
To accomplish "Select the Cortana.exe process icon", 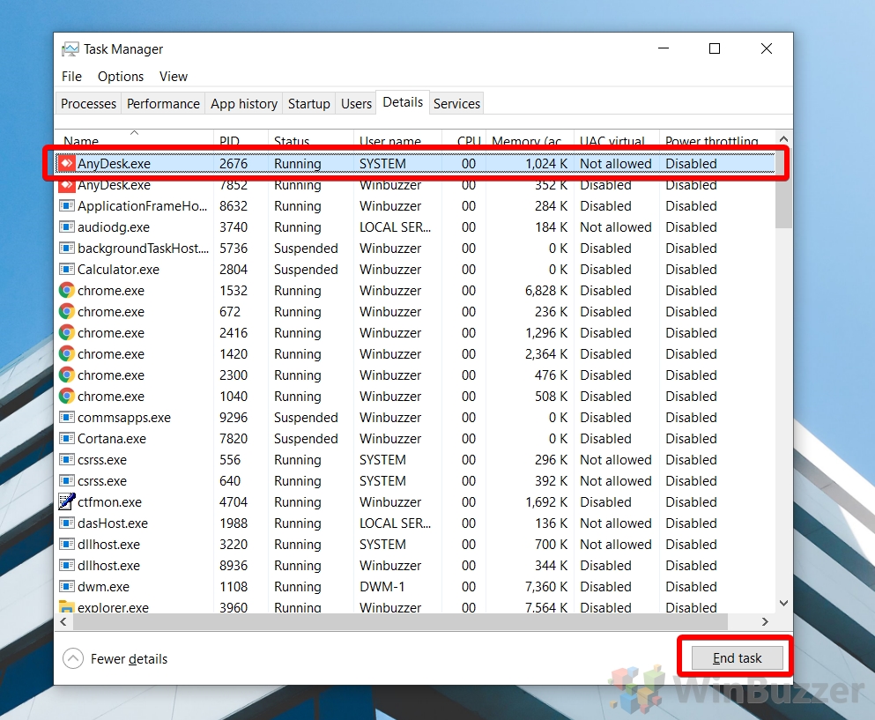I will tap(67, 439).
